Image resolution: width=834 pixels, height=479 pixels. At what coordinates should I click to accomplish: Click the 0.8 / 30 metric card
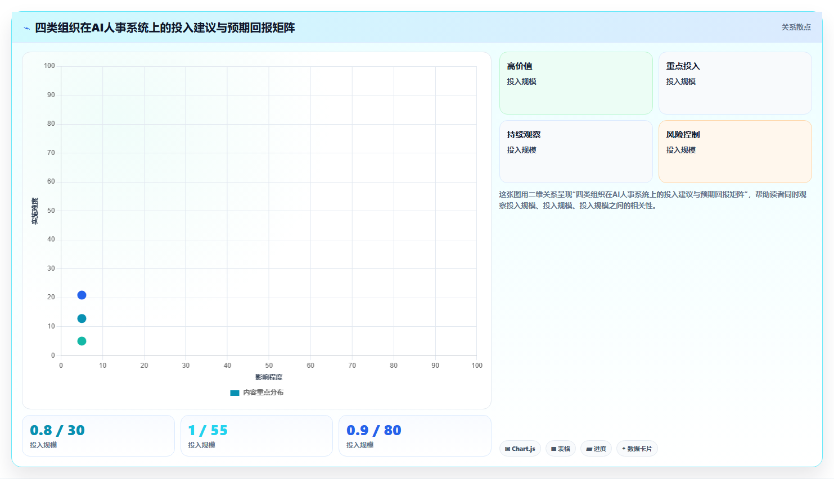(98, 436)
